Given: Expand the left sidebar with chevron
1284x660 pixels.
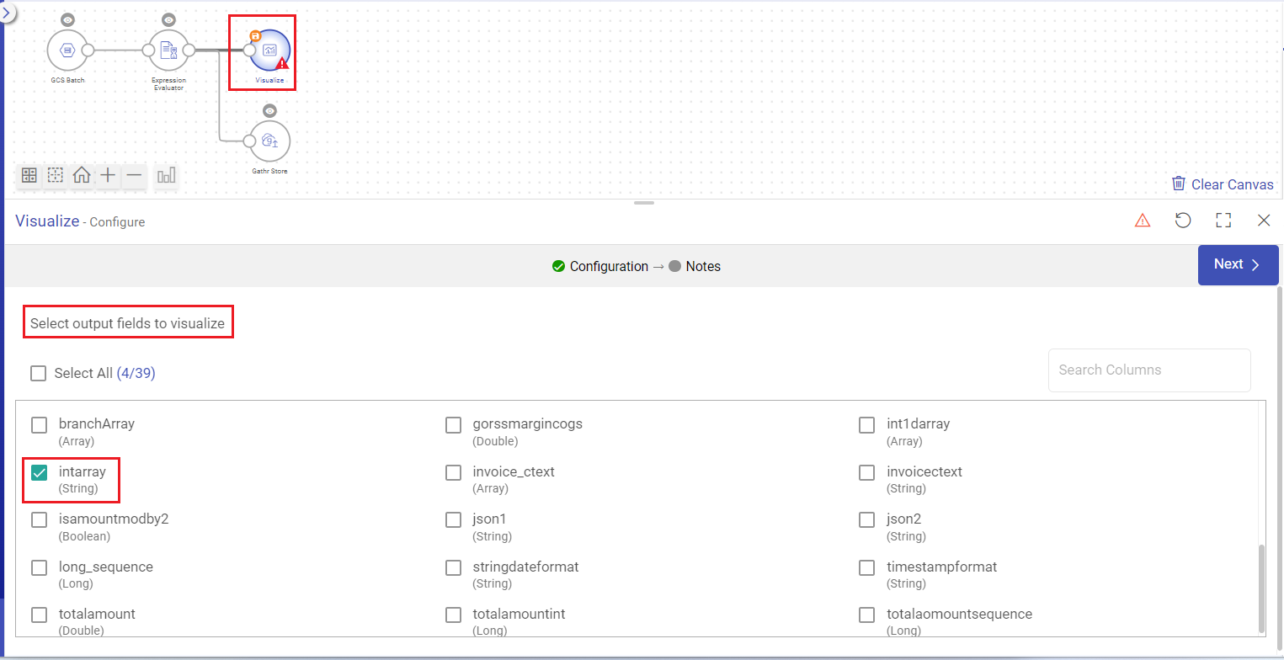Looking at the screenshot, I should [6, 13].
